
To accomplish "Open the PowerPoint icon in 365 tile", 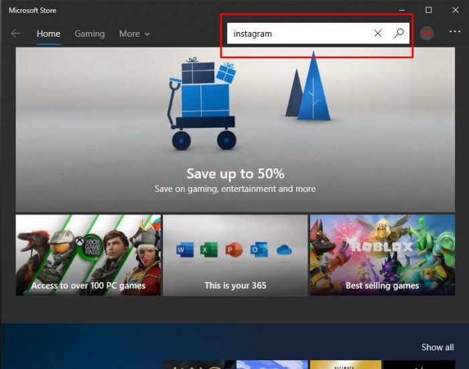I will click(234, 250).
